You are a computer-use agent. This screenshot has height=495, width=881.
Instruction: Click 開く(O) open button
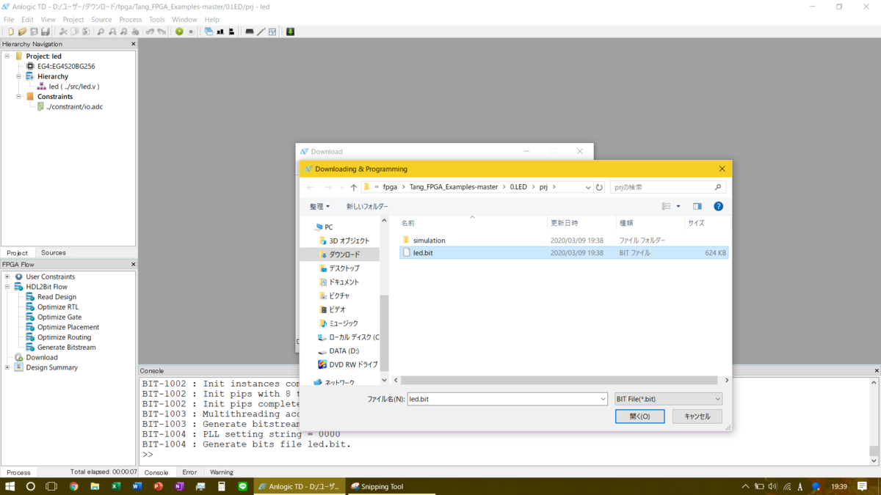click(639, 417)
